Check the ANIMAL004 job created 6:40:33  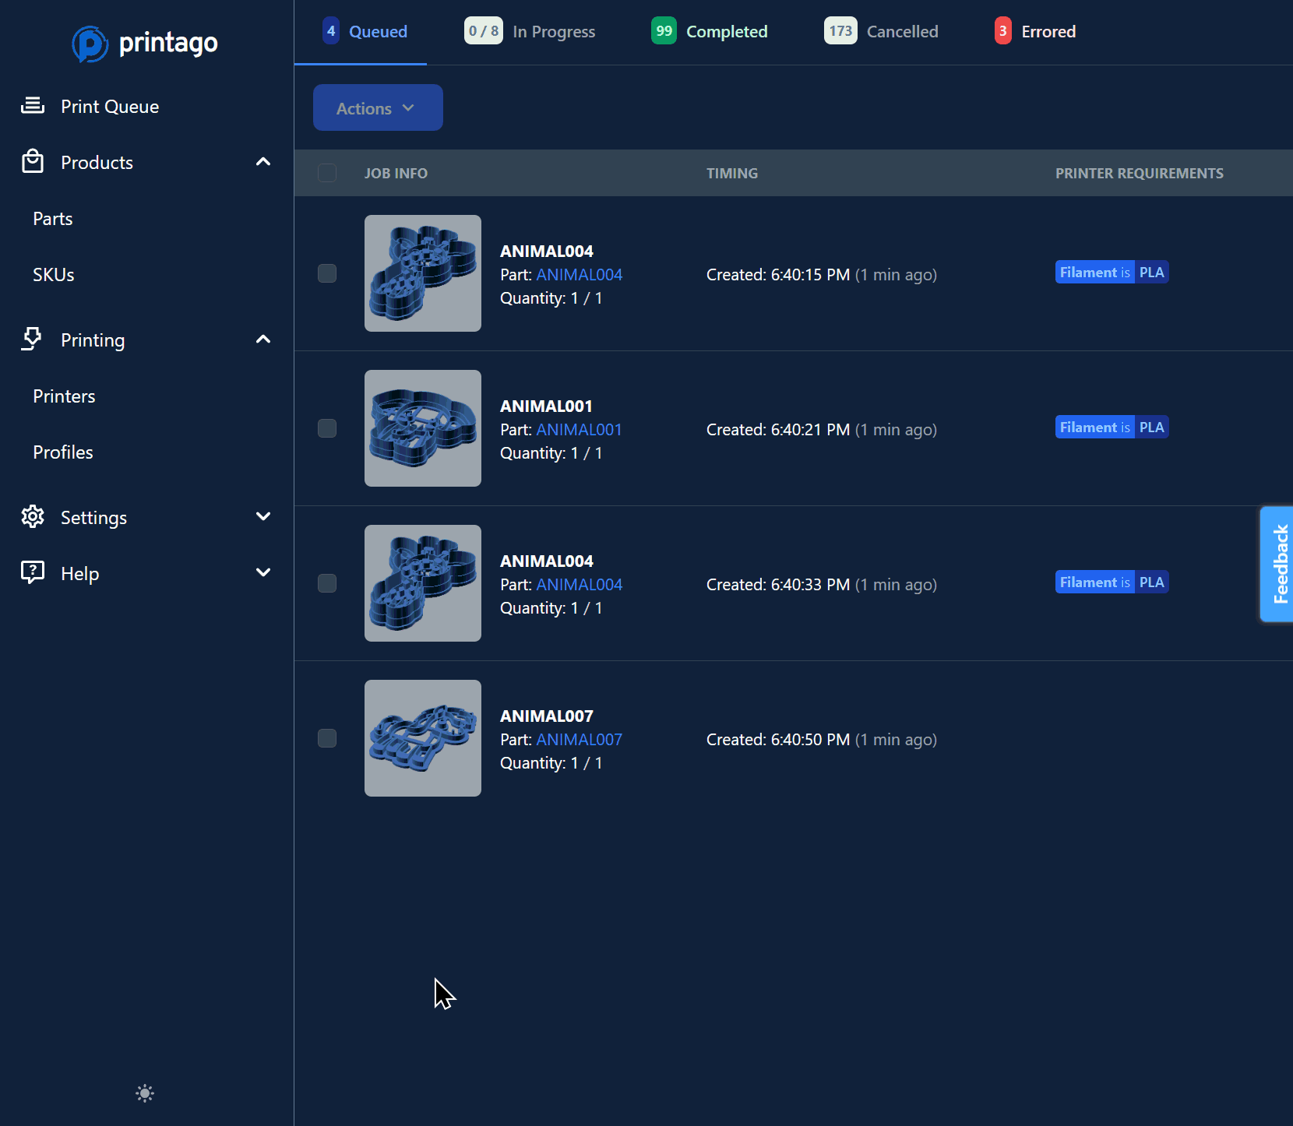327,583
